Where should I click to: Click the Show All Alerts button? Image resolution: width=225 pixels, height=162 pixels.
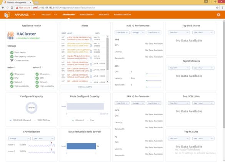pyautogui.click(x=85, y=87)
